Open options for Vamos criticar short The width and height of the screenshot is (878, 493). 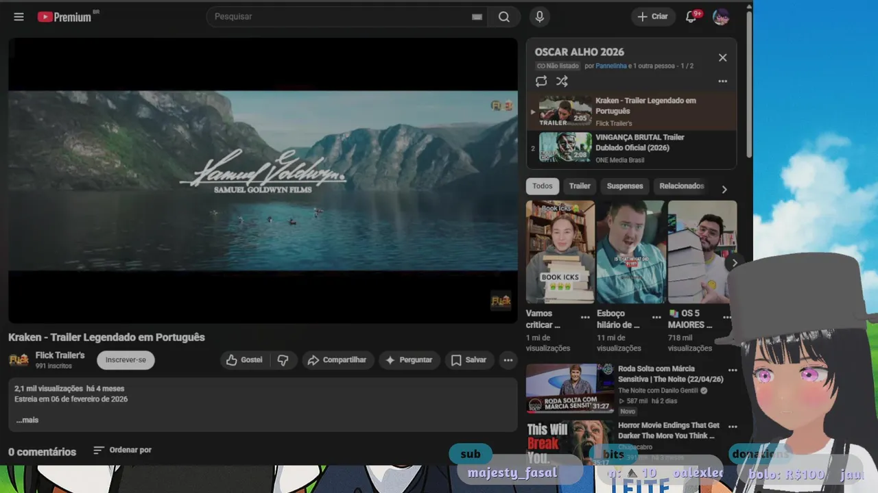(x=585, y=317)
